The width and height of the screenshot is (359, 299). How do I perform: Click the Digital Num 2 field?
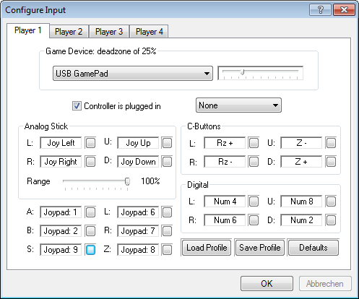301,220
